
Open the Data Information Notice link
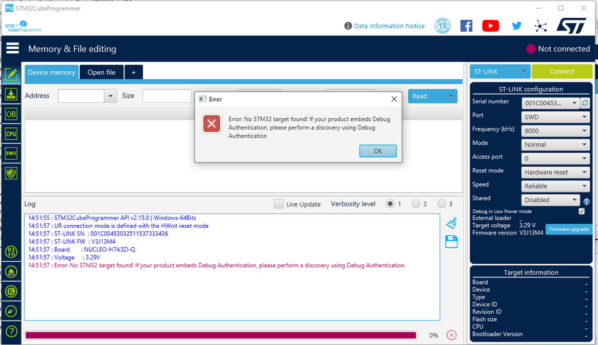click(x=389, y=26)
